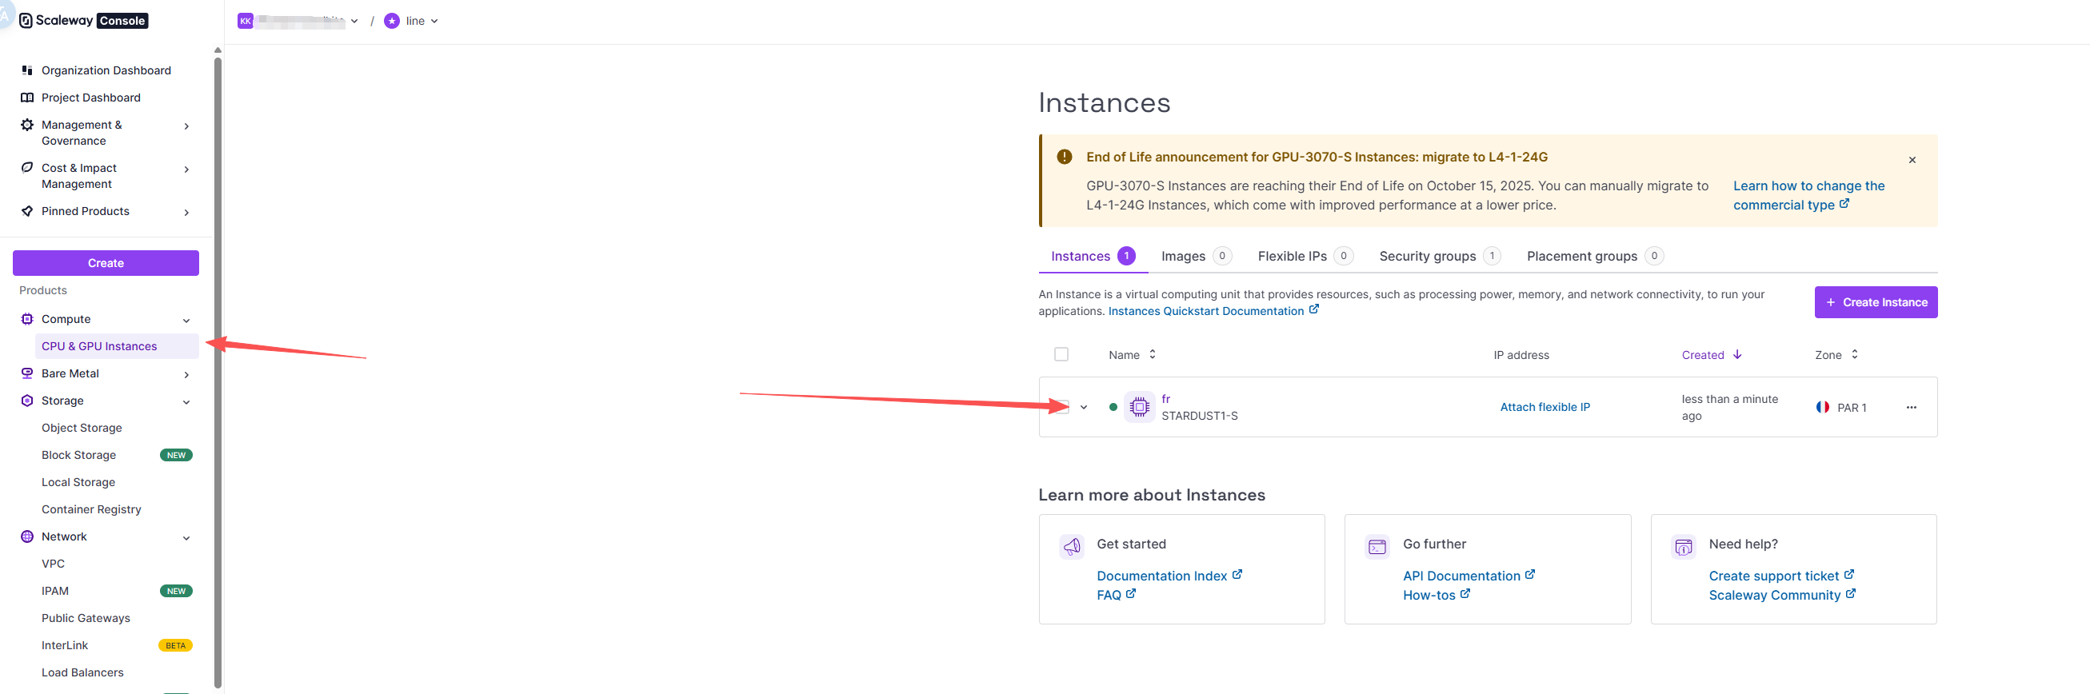Collapse the Compute section chevron
The width and height of the screenshot is (2090, 694).
[186, 321]
